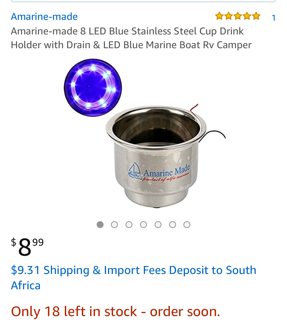Image resolution: width=287 pixels, height=325 pixels.
Task: Click the first star in the rating
Action: [x=219, y=16]
